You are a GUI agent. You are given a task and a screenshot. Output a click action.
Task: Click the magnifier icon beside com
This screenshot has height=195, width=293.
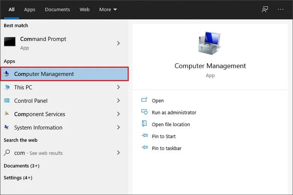click(7, 153)
